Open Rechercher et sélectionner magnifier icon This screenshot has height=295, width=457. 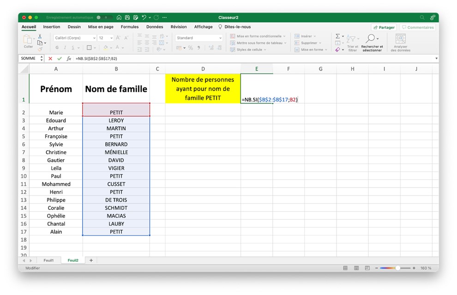click(371, 38)
